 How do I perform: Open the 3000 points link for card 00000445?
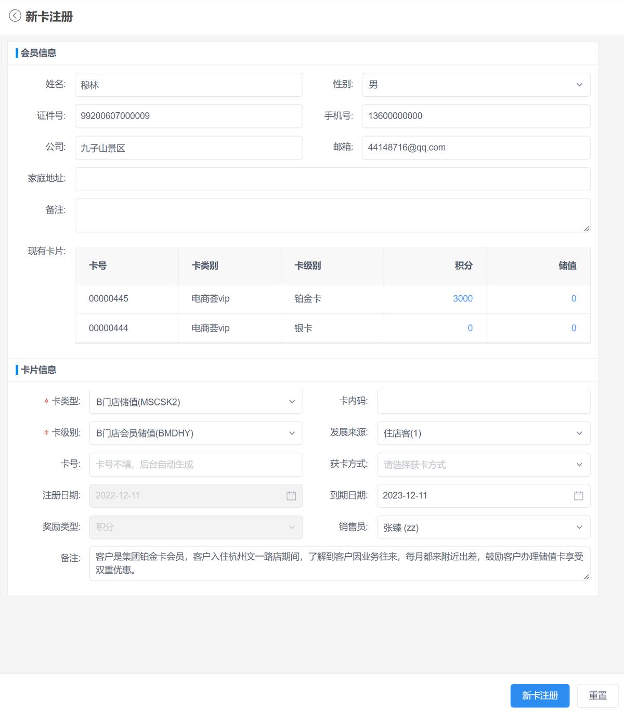[463, 298]
